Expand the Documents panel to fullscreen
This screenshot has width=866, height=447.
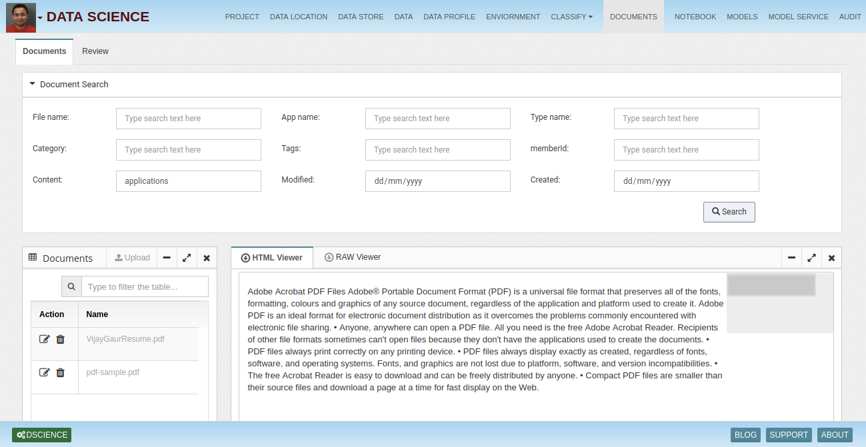[187, 258]
